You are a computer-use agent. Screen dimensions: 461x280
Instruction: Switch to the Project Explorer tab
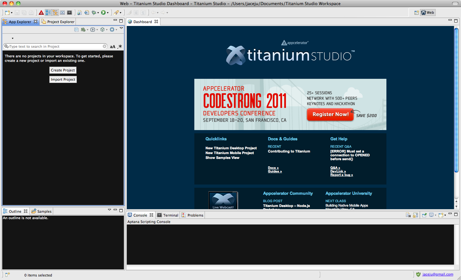(x=58, y=22)
